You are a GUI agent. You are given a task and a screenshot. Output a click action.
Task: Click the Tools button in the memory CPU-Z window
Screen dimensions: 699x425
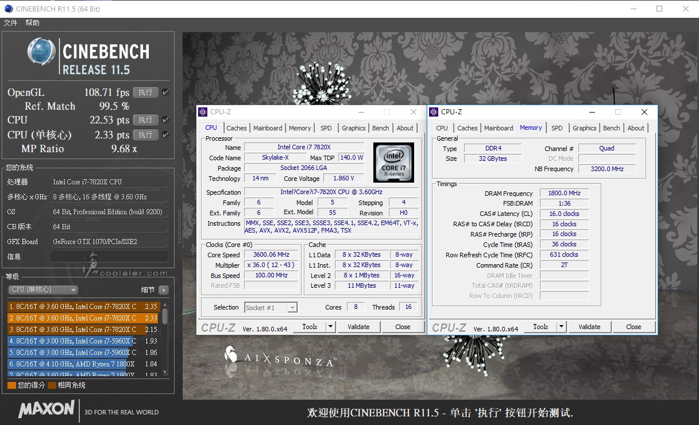pos(540,327)
